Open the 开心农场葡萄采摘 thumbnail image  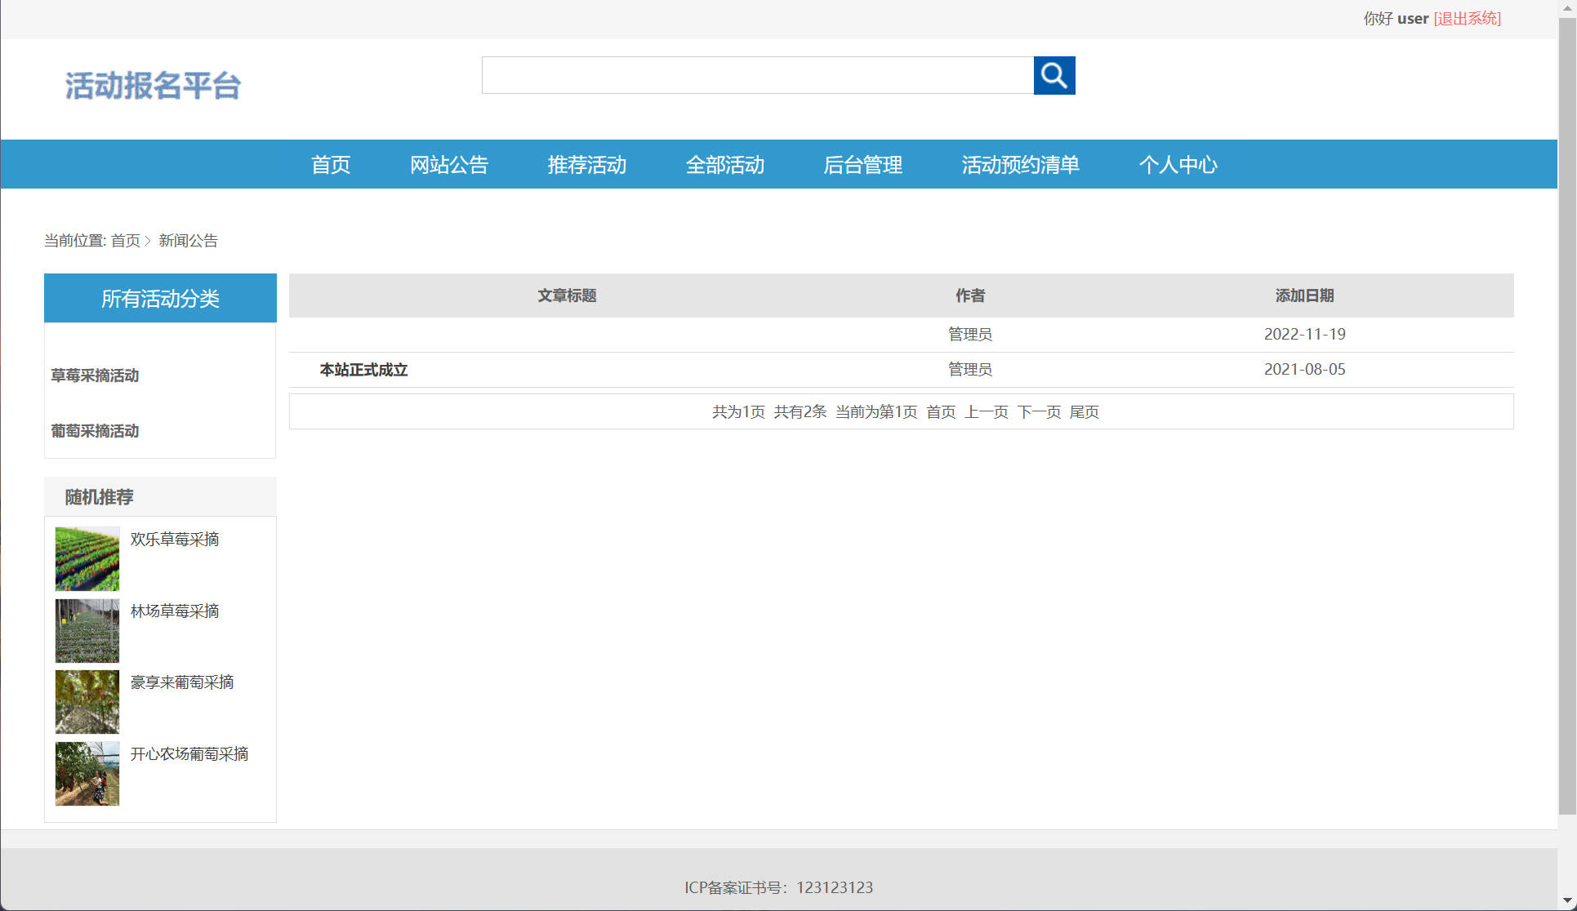coord(87,773)
